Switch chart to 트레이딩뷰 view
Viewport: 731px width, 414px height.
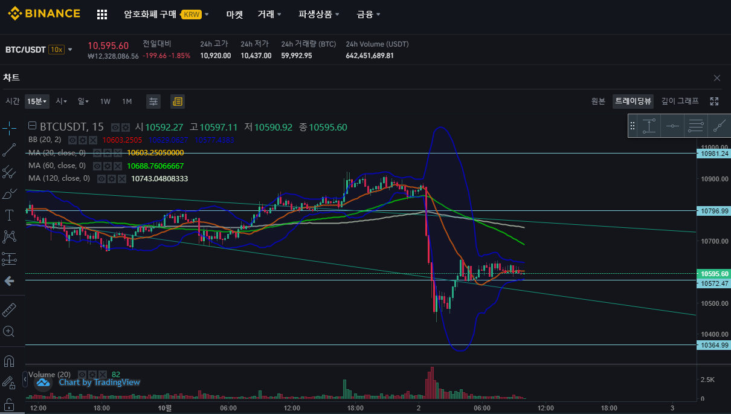633,101
